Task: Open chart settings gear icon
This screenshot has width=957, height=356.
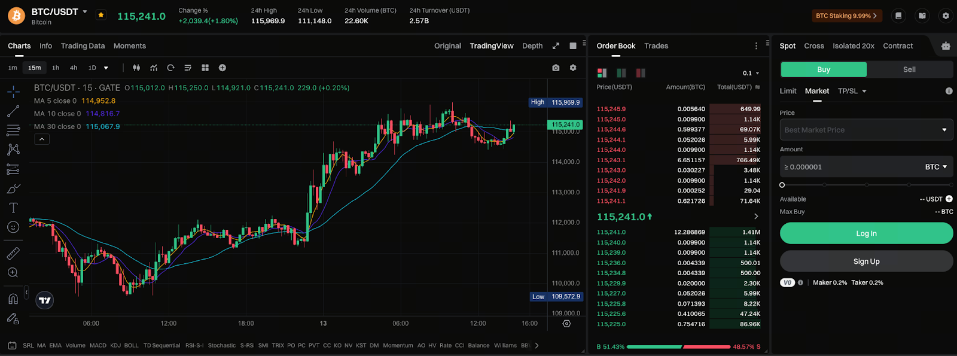Action: (x=573, y=68)
